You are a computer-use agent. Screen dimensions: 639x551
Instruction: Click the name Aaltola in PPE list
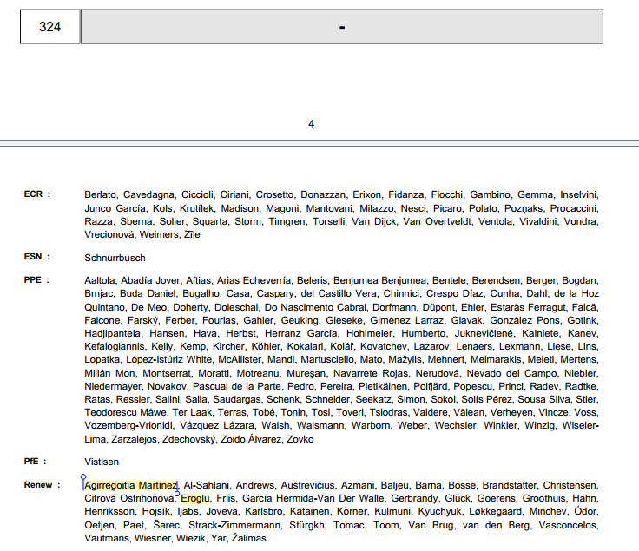pos(100,280)
